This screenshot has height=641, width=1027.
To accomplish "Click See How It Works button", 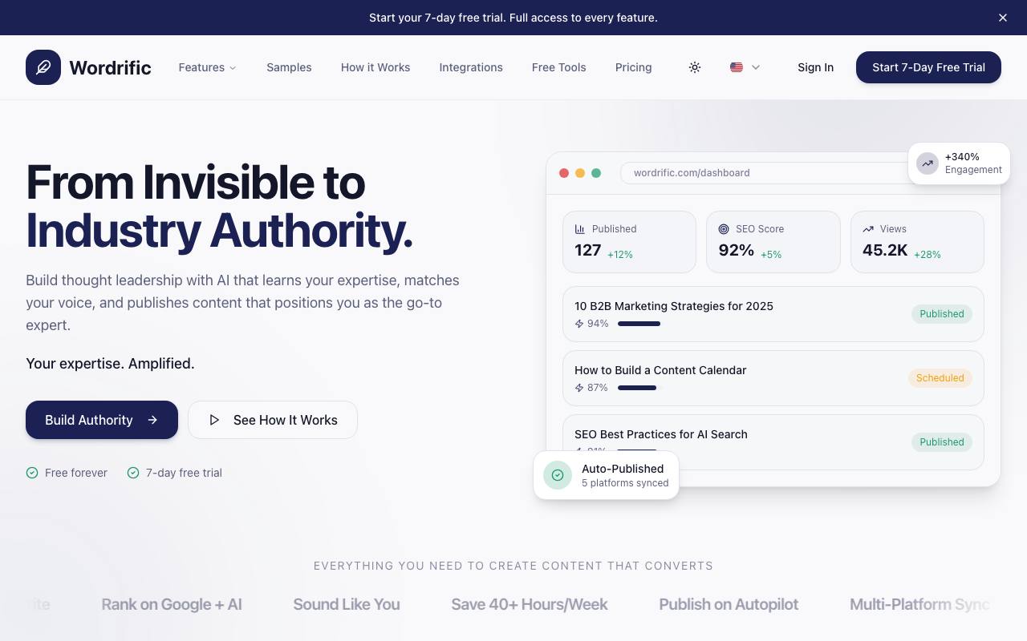I will (x=273, y=420).
